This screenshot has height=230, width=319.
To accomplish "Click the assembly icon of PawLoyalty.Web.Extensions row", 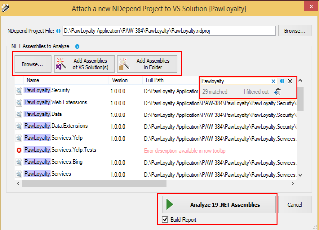I will click(x=19, y=103).
